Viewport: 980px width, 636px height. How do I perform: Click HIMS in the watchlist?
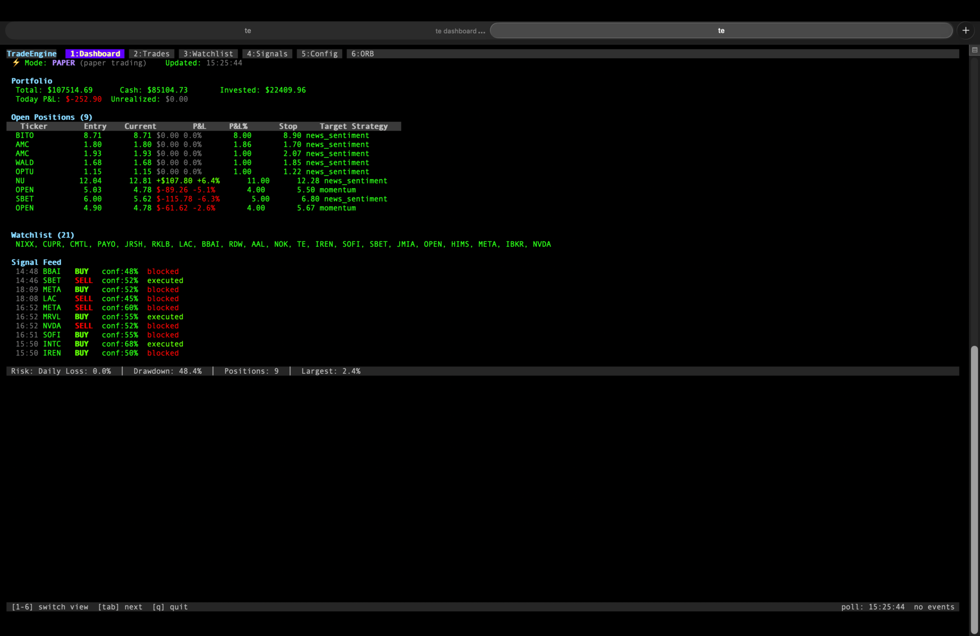point(460,244)
